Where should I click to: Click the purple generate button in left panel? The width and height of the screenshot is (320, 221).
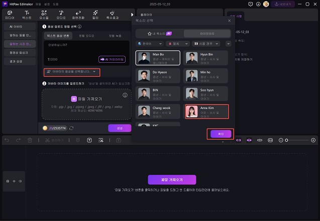coord(120,128)
